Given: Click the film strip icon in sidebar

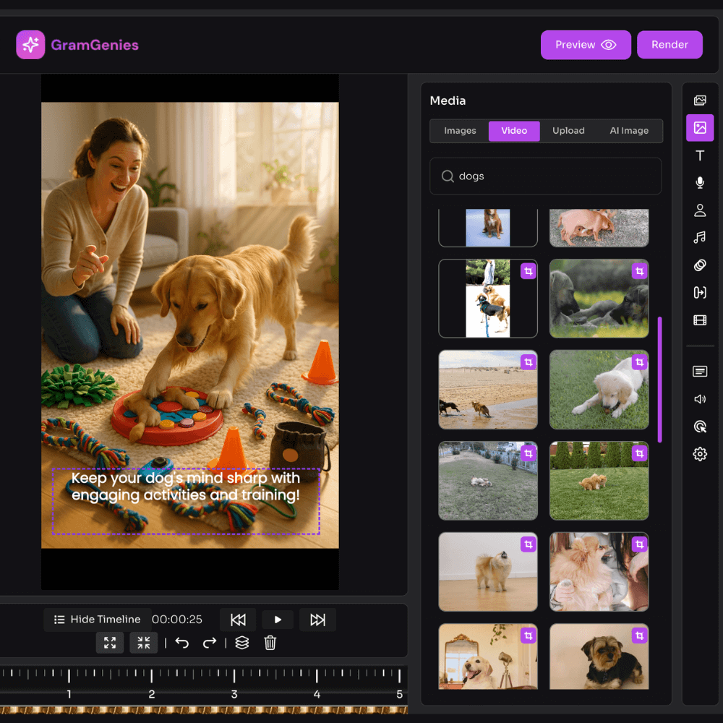Looking at the screenshot, I should 700,320.
